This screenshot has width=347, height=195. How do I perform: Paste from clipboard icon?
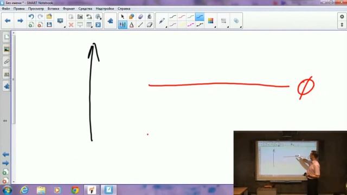(71, 17)
